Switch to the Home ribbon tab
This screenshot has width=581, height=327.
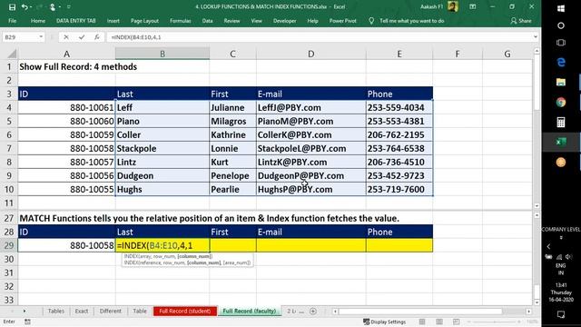(x=38, y=21)
